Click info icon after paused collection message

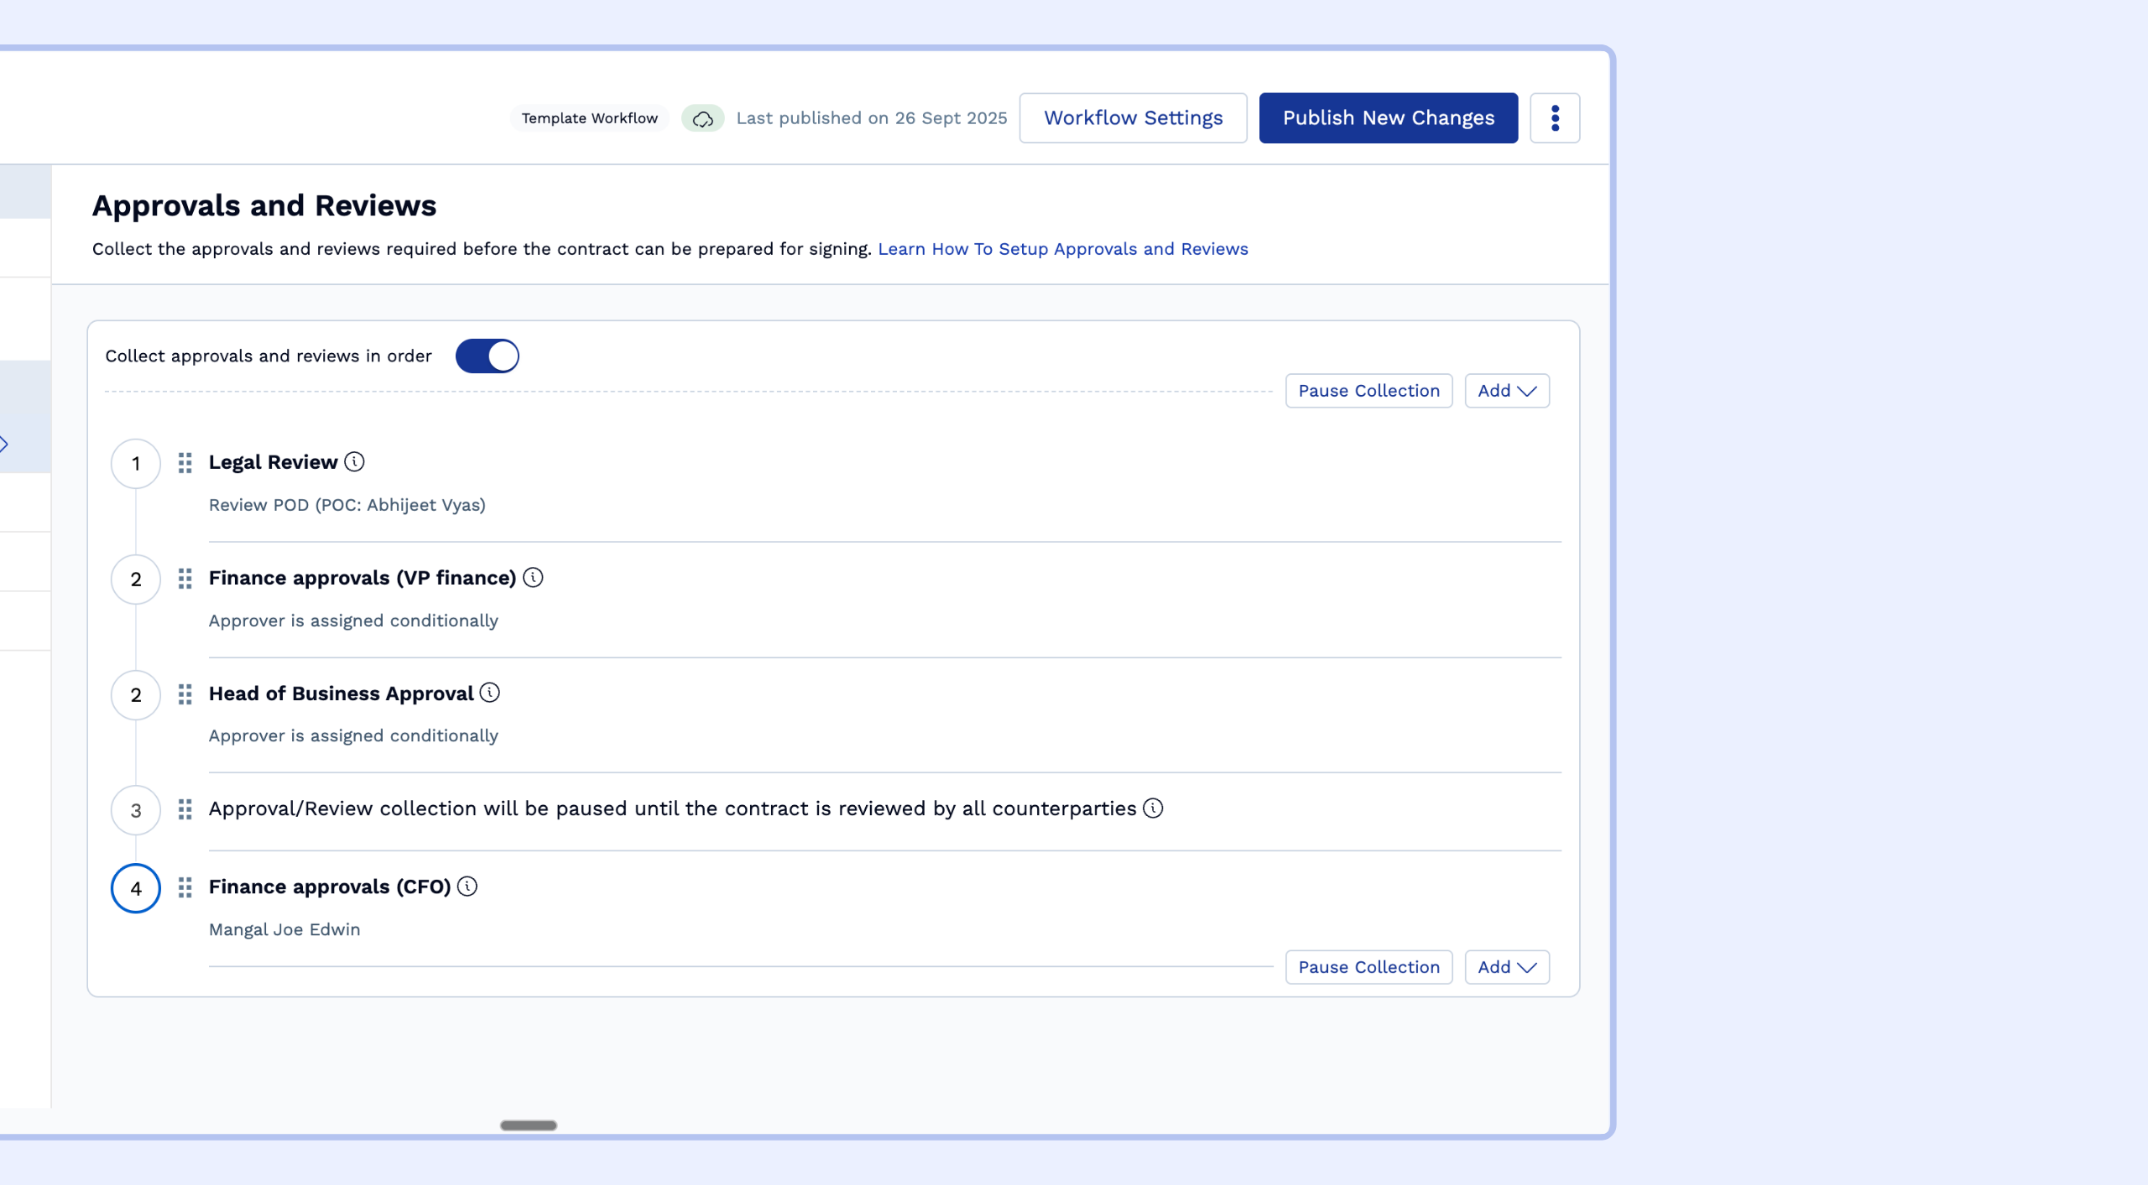(1154, 808)
